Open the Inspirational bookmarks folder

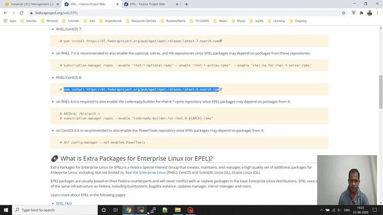point(110,21)
